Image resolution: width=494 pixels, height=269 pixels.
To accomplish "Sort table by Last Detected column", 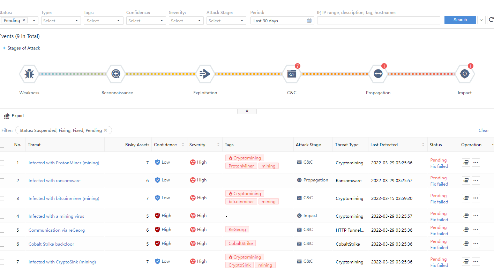I will pos(423,145).
